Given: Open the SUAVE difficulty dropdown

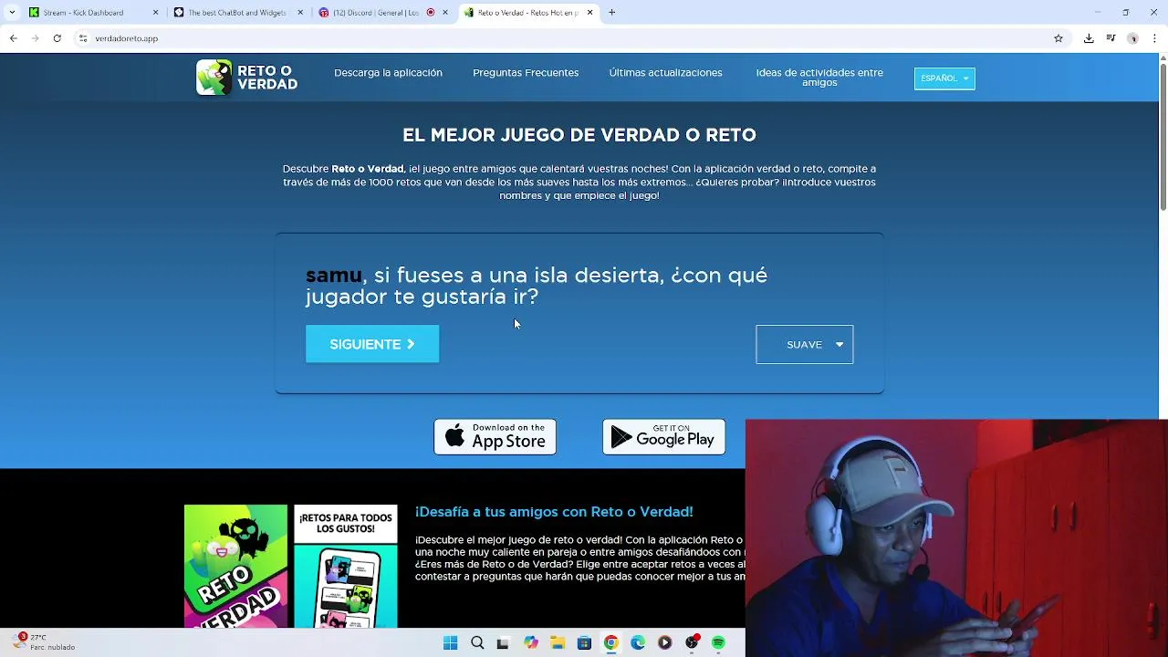Looking at the screenshot, I should [804, 344].
